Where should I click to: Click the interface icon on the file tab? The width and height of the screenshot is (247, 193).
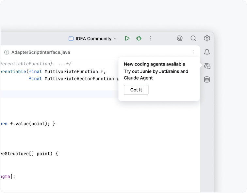point(7,52)
